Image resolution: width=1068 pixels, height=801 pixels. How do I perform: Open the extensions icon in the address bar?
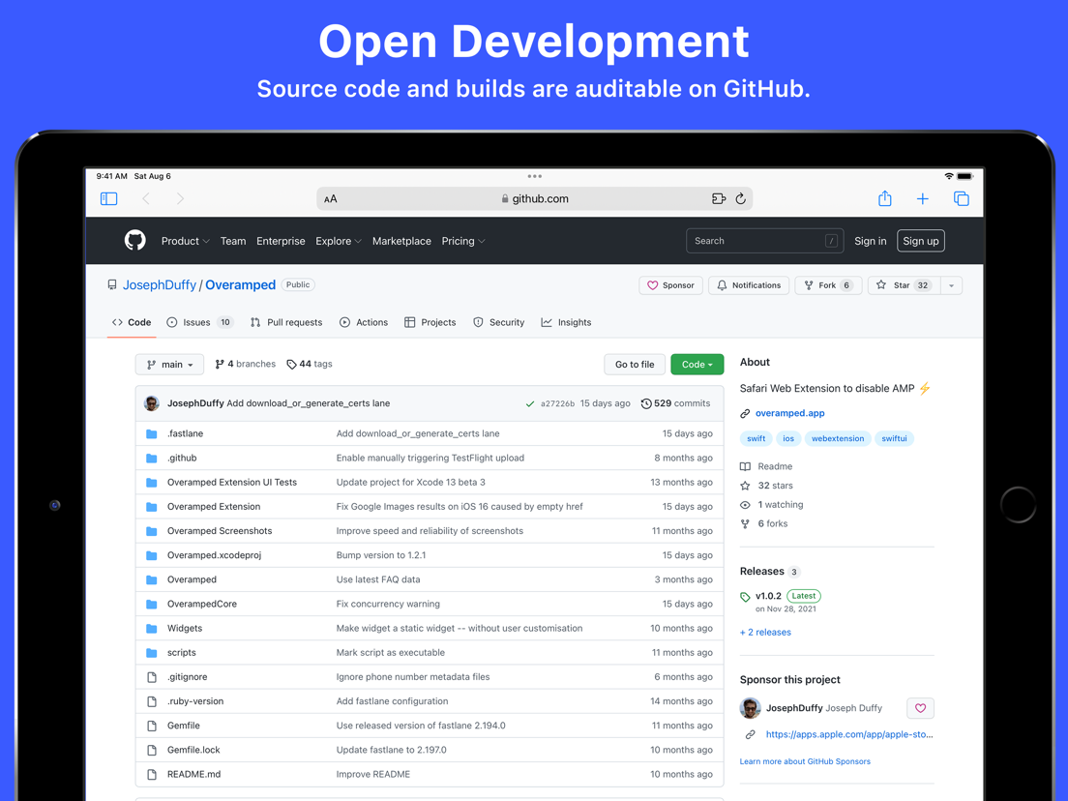point(719,199)
